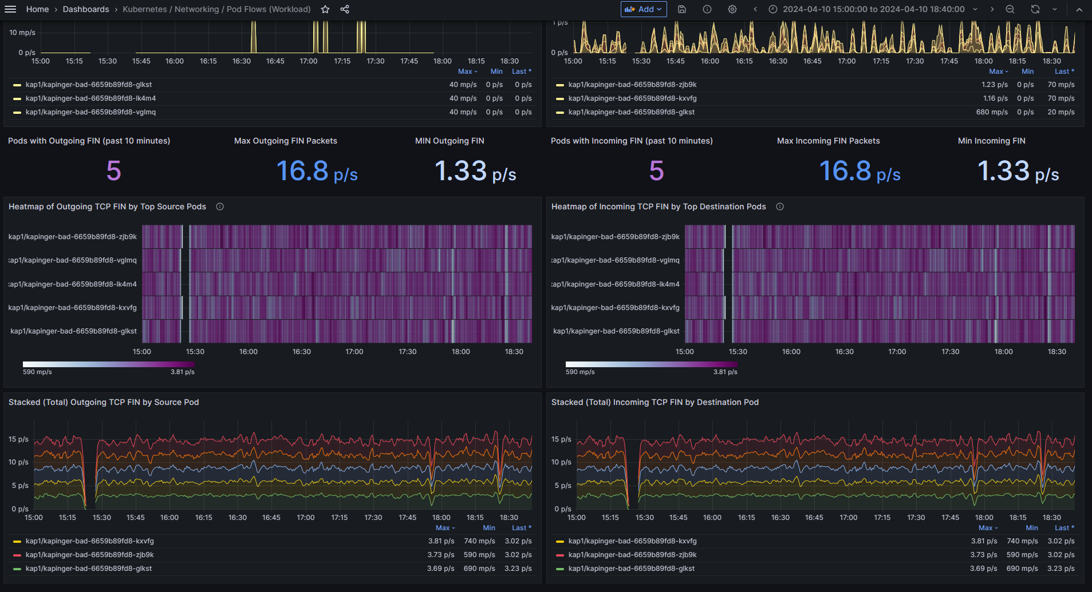Toggle zjb9k series in Stacked Incoming legend
Screen dimensions: 1092x592
click(x=633, y=555)
